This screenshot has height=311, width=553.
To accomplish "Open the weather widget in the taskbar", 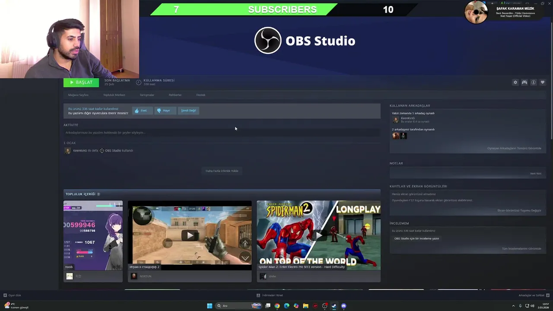I will (16, 306).
